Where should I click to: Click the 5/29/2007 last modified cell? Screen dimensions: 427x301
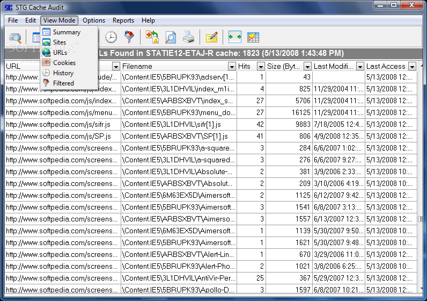pyautogui.click(x=338, y=278)
